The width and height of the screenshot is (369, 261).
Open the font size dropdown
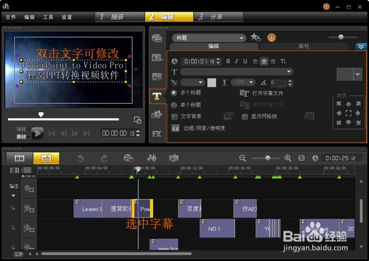coord(192,82)
